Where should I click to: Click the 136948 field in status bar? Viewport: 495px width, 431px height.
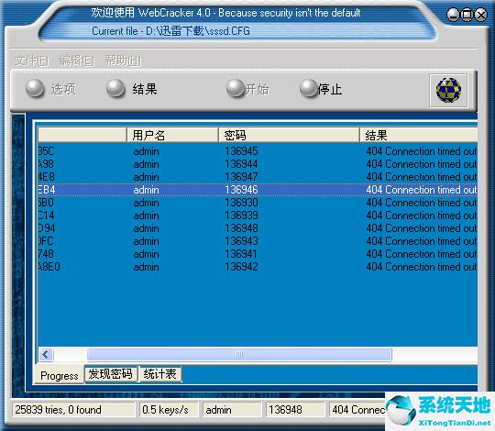coord(295,410)
